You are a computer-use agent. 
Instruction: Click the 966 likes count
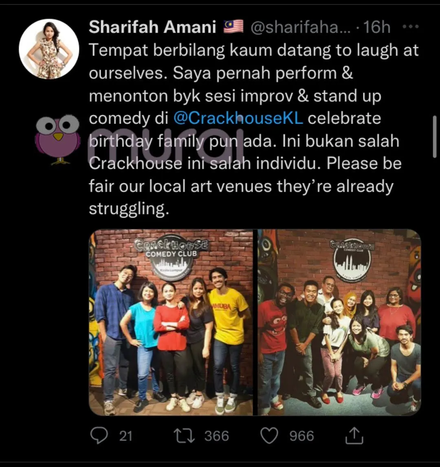[x=301, y=436]
